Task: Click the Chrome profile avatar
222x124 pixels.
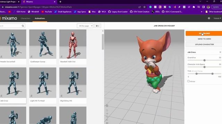Action: click(x=208, y=7)
